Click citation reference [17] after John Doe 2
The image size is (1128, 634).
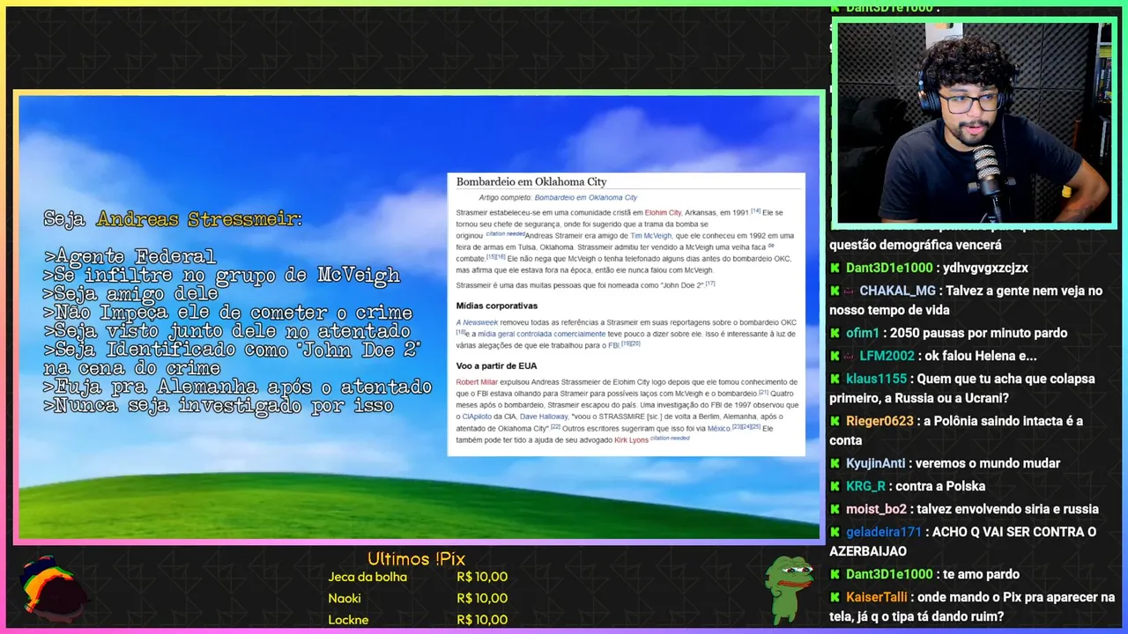[710, 284]
